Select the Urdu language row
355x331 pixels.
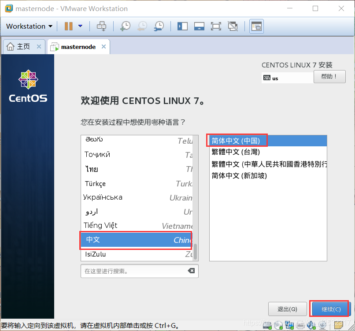coord(137,212)
